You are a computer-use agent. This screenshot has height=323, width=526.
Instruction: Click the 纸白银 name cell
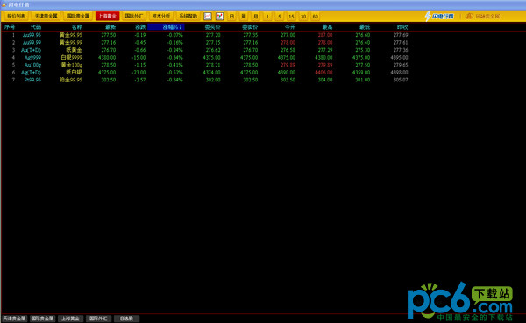(74, 73)
